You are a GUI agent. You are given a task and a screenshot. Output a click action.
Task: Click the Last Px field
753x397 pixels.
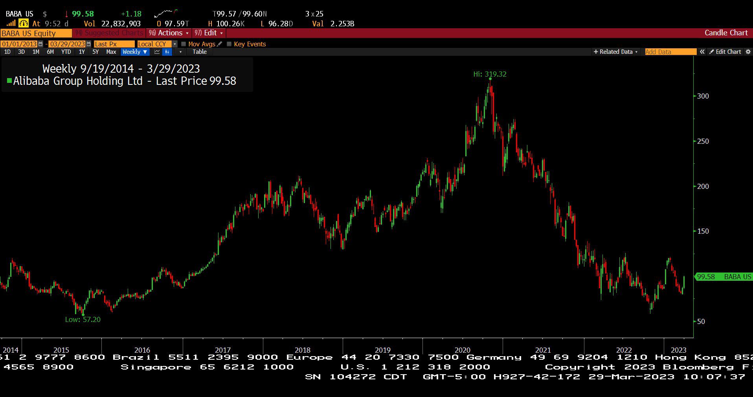(114, 44)
